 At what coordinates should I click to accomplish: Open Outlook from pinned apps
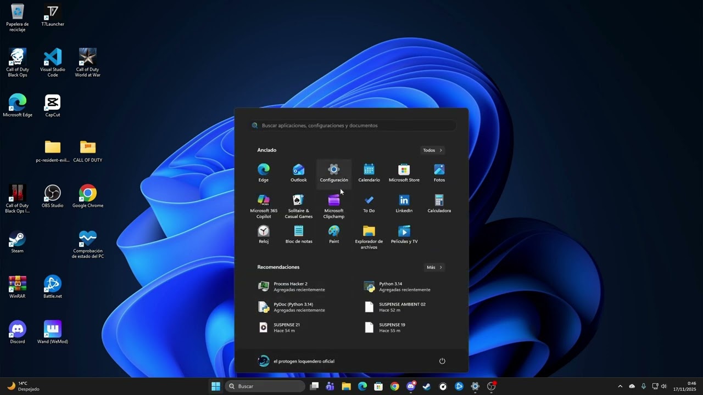tap(299, 173)
